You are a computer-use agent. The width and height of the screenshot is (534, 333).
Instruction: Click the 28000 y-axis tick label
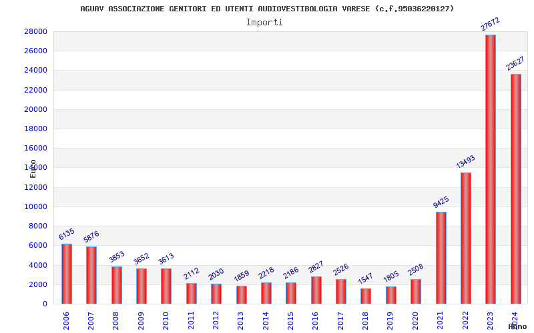(35, 31)
